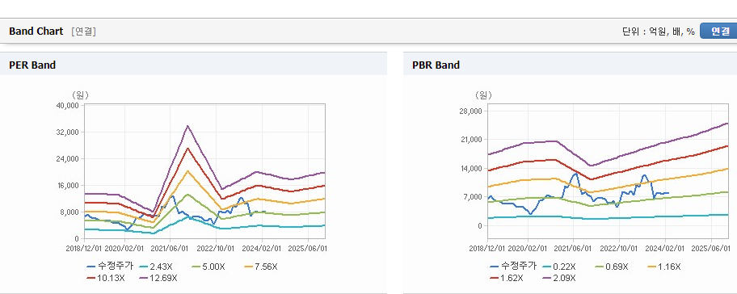Viewport: 737px width, 294px height.
Task: Click 2025/06/01 date label under PER chart
Action: tap(308, 248)
